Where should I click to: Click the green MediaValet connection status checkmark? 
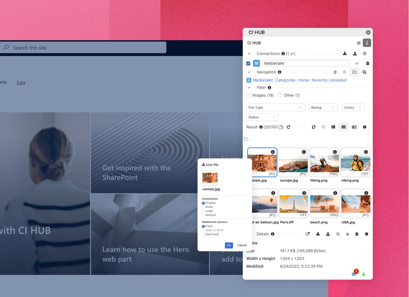pos(357,63)
